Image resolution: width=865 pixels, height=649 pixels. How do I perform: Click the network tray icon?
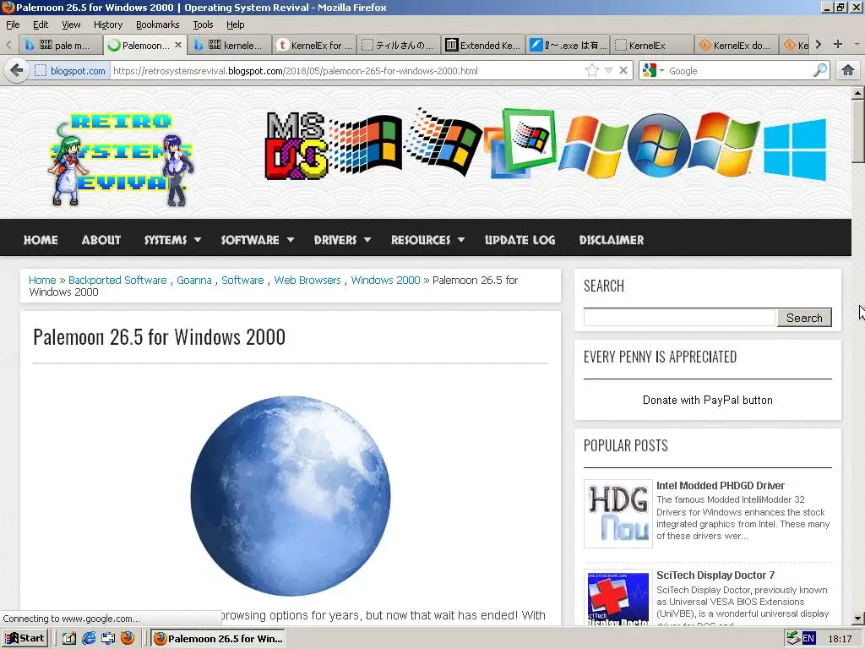click(x=793, y=638)
